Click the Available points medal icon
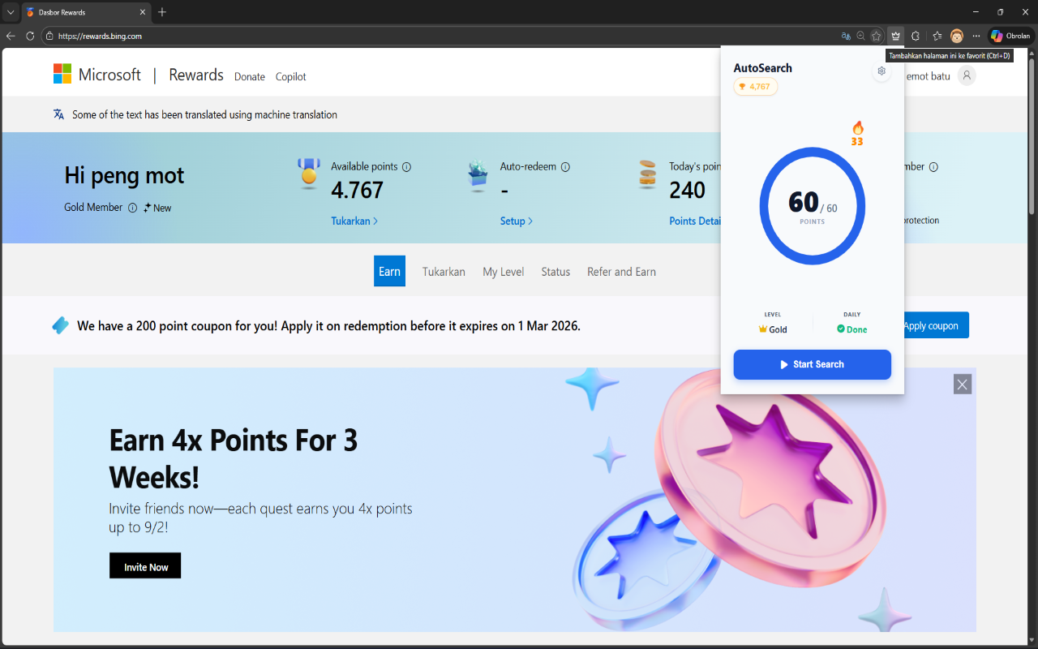The width and height of the screenshot is (1038, 649). click(309, 174)
